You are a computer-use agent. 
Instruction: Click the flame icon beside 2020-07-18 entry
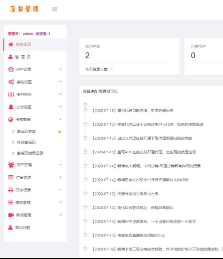tap(86, 110)
